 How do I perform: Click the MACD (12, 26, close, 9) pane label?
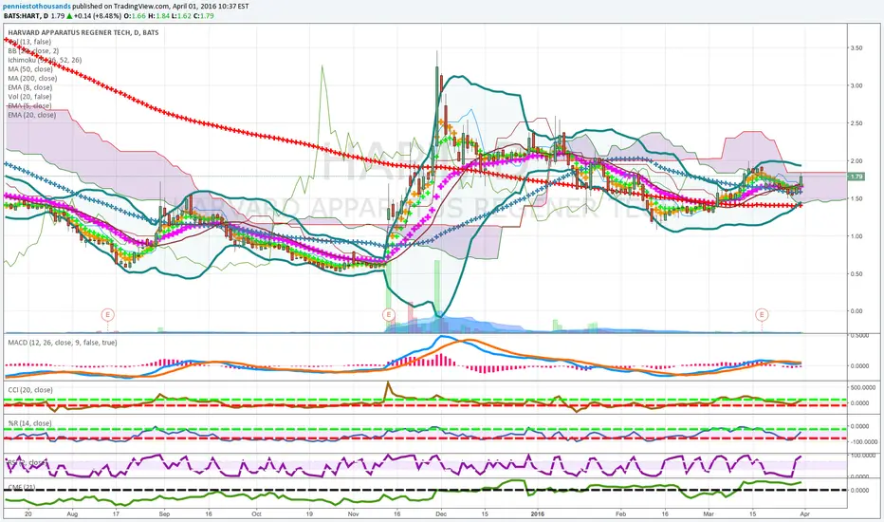click(63, 343)
